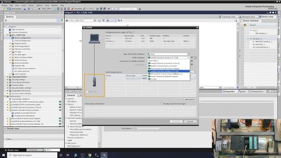Click the lock icon next to the search field
The image size is (281, 158).
coord(140,9)
